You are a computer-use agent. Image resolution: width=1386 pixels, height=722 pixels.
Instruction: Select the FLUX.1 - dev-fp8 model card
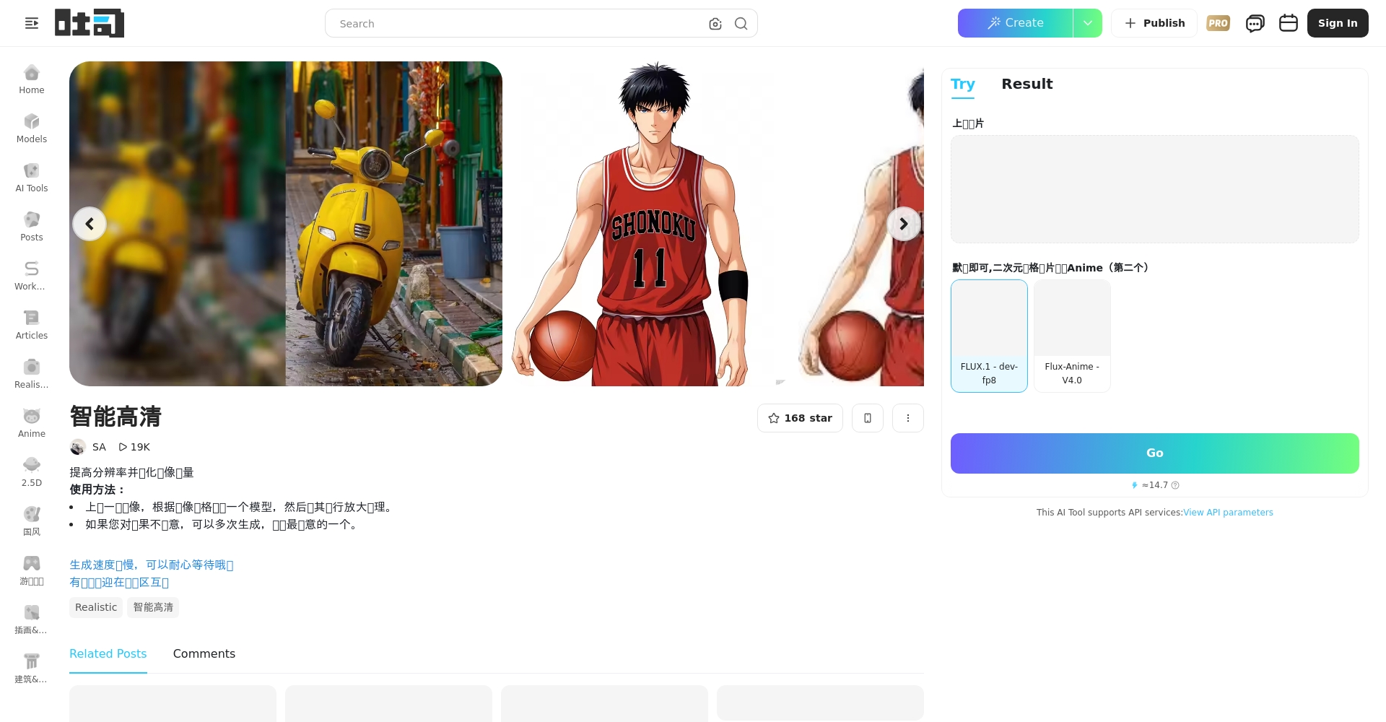[x=989, y=336]
